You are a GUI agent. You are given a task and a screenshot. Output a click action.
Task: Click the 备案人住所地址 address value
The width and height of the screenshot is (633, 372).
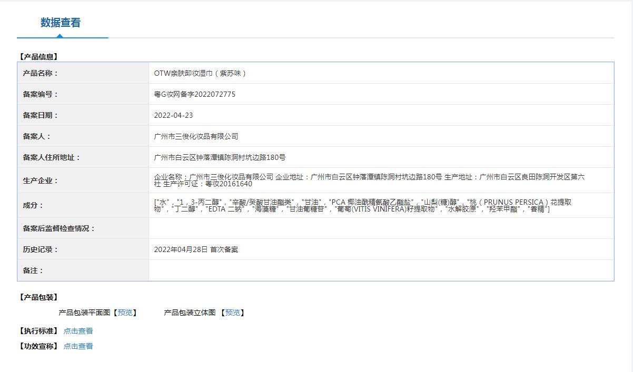[220, 157]
